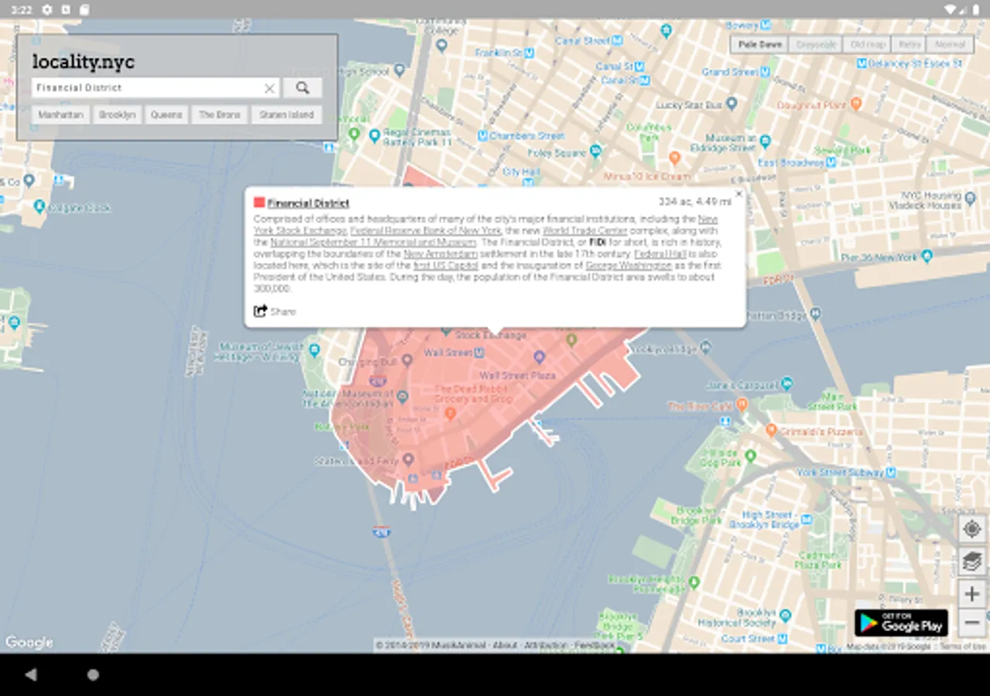Zoom out with the minus button

pyautogui.click(x=972, y=623)
